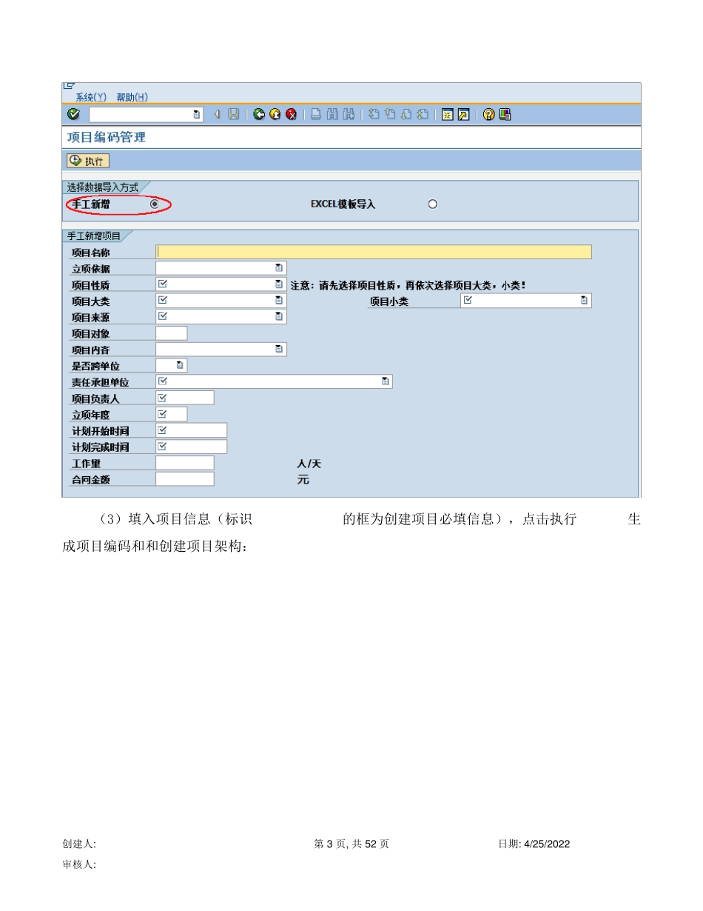Click the window menu icon above 系统
Screen dimensions: 703x911
click(x=68, y=86)
